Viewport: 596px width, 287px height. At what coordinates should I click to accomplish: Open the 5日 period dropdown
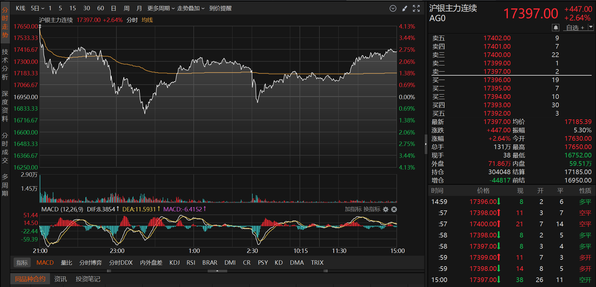tap(37, 8)
